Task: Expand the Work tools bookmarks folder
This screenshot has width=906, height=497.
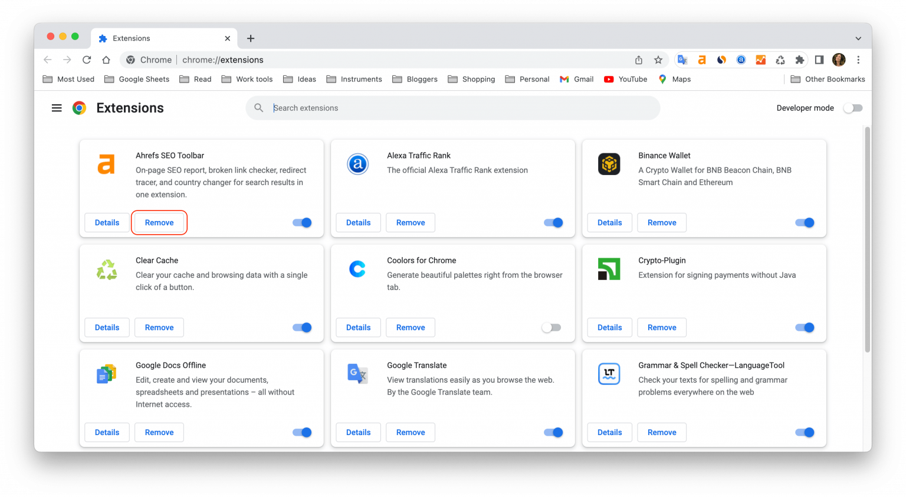Action: click(247, 78)
